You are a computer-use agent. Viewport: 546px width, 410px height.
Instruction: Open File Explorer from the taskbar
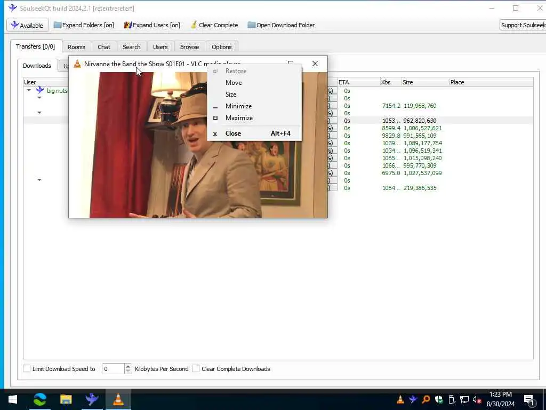(x=66, y=399)
